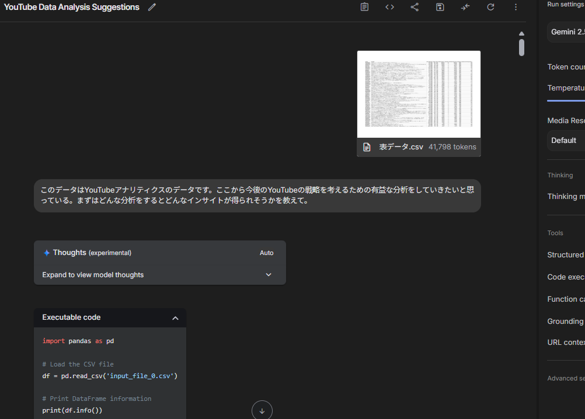This screenshot has height=419, width=585.
Task: Click the Tools section heading
Action: (555, 233)
